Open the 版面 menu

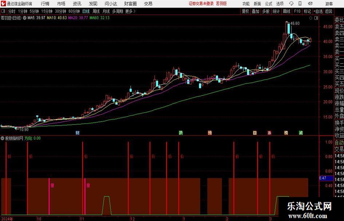[x=257, y=4]
